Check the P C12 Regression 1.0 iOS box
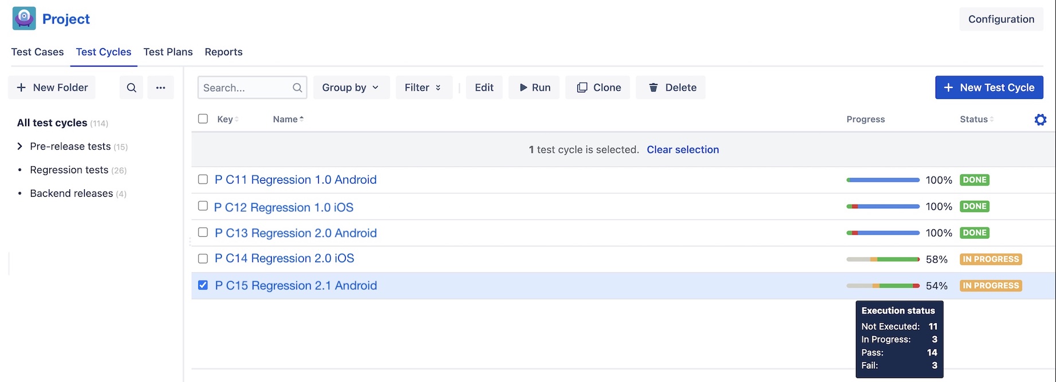Screen dimensions: 1056x382 tap(203, 206)
